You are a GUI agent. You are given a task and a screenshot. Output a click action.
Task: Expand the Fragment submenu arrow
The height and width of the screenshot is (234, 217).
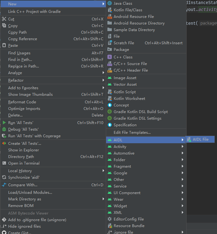(182, 166)
